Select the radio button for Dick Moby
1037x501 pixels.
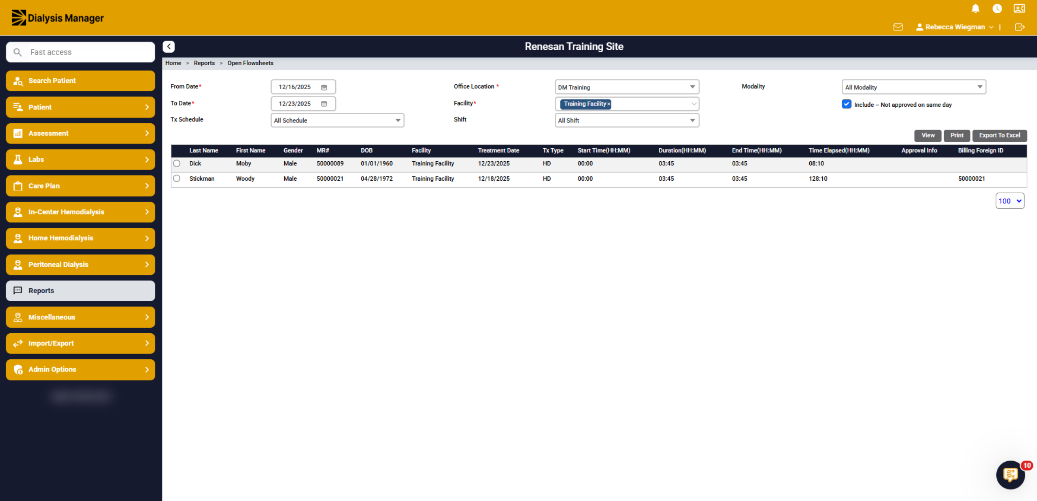tap(177, 163)
